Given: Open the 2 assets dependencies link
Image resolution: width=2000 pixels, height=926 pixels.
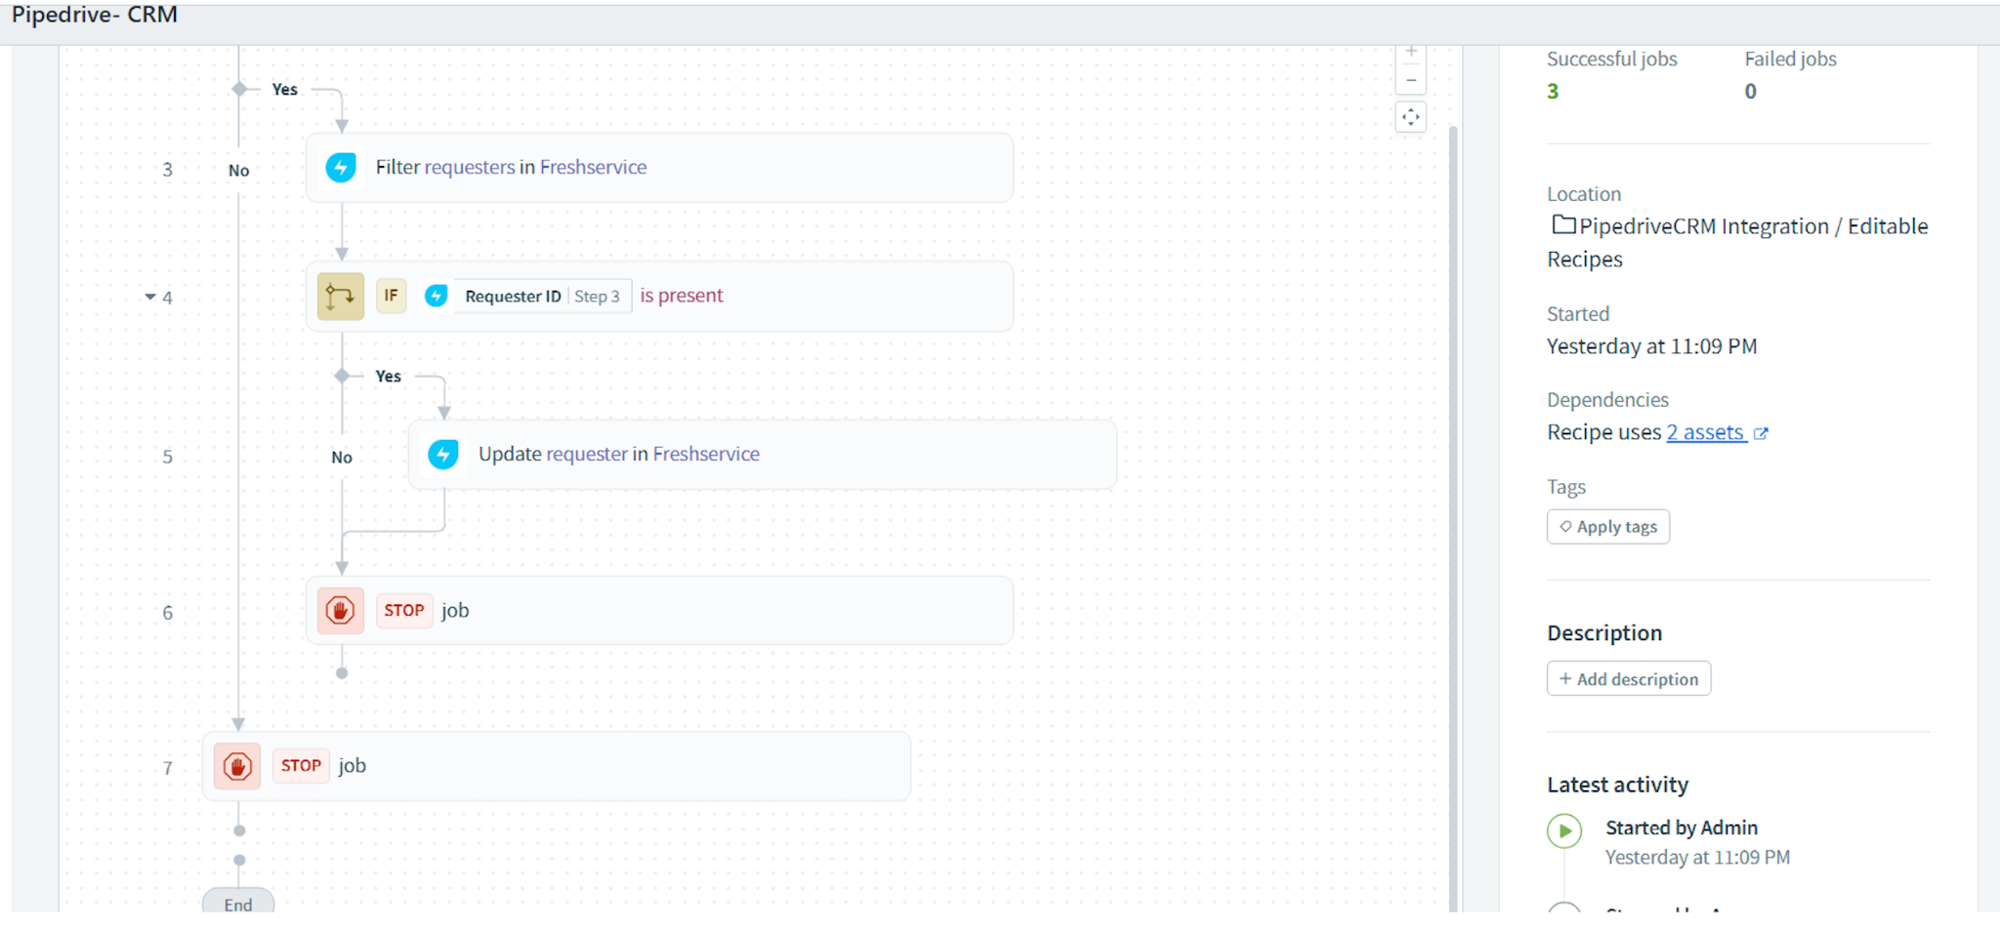Looking at the screenshot, I should click(x=1705, y=432).
